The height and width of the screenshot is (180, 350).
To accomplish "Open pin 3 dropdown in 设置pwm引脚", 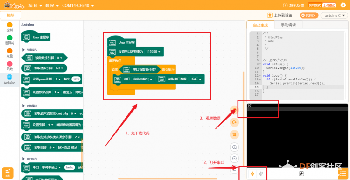I will point(58,79).
